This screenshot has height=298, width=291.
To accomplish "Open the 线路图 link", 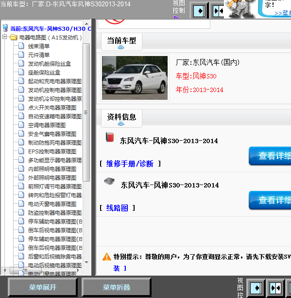I will [117, 208].
